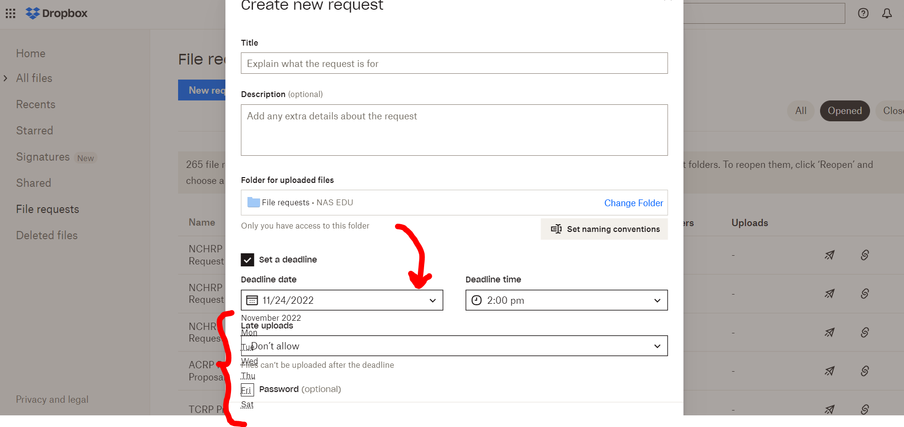Open Privacy and legal link
Viewport: 904px width, 427px height.
(x=52, y=399)
